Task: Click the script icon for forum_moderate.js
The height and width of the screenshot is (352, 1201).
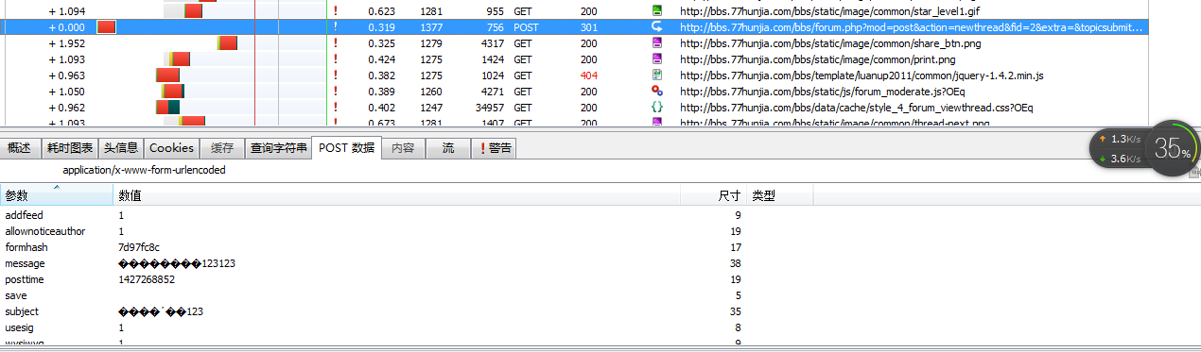Action: tap(657, 92)
